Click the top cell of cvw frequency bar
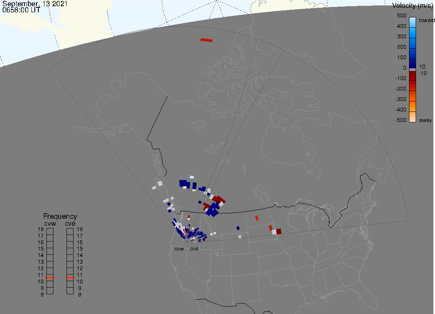Screen dimensions: 435x314 click(x=50, y=232)
